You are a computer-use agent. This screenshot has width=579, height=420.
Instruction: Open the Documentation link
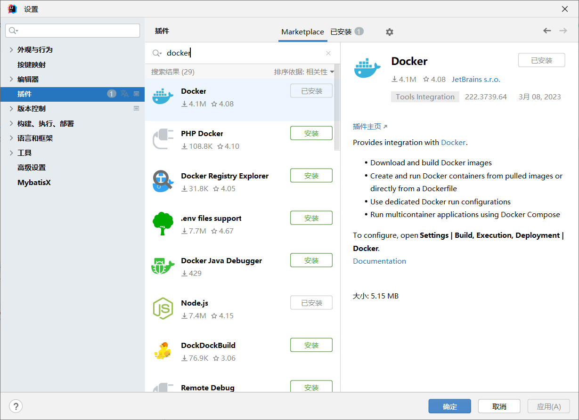(379, 261)
